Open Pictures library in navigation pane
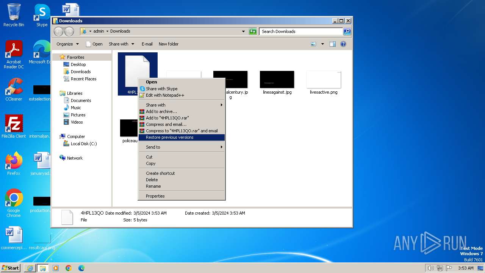The width and height of the screenshot is (485, 273). (78, 115)
